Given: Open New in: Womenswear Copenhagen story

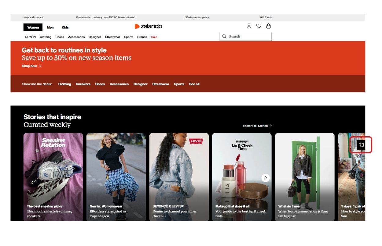Looking at the screenshot, I should pyautogui.click(x=116, y=177).
